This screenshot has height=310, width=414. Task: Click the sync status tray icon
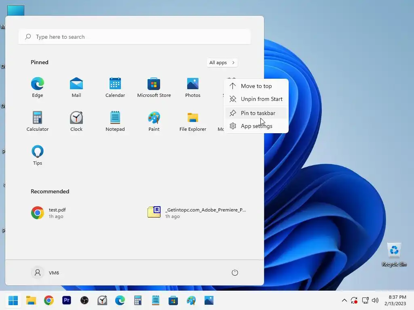pyautogui.click(x=354, y=300)
